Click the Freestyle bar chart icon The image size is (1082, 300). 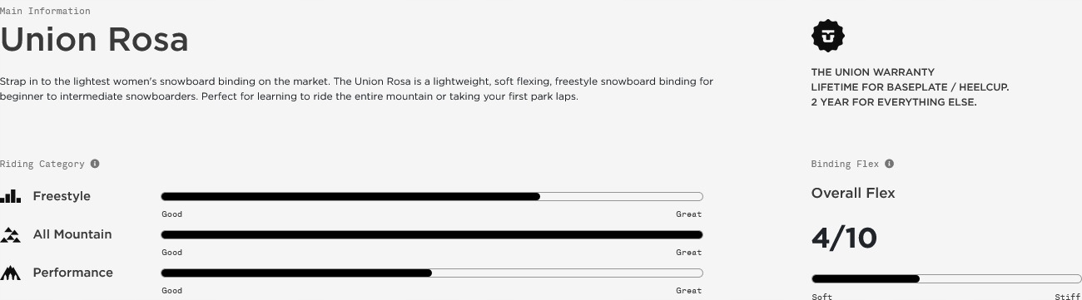tap(10, 196)
